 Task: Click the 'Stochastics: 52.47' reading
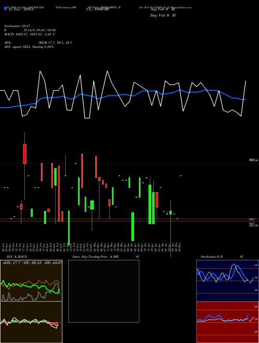point(17,26)
